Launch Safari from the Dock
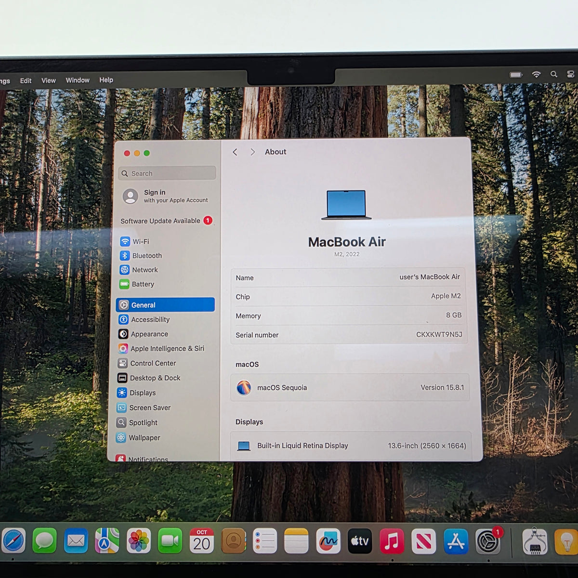Image resolution: width=578 pixels, height=578 pixels. (x=13, y=540)
